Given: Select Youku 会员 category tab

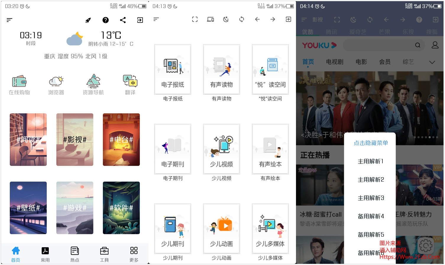Looking at the screenshot, I should click(385, 62).
